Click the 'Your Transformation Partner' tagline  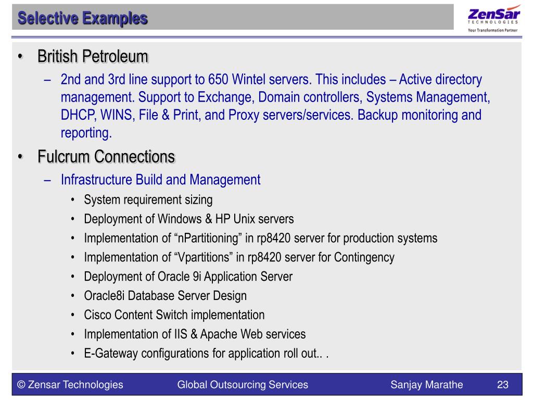[492, 30]
